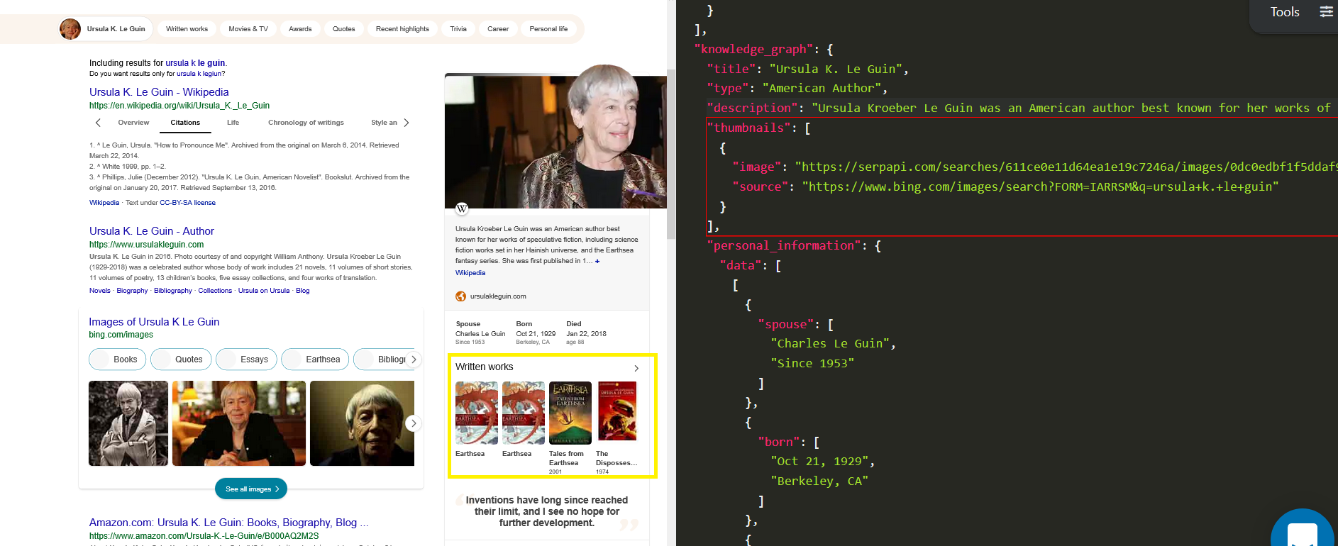Click the large knowledge panel portrait photo

(555, 137)
